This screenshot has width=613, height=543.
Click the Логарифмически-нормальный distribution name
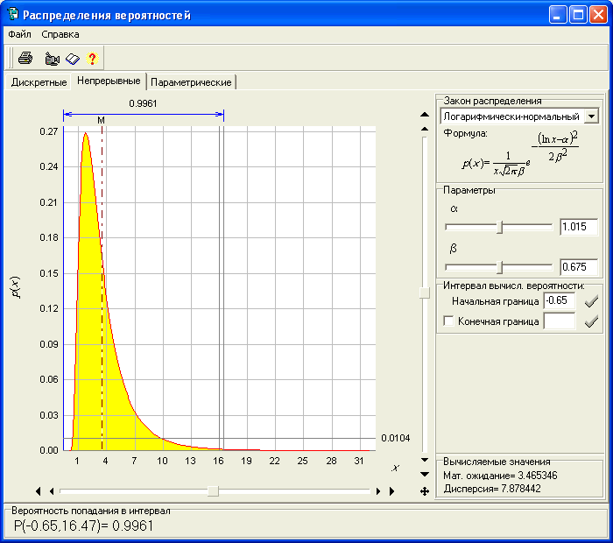[x=511, y=116]
